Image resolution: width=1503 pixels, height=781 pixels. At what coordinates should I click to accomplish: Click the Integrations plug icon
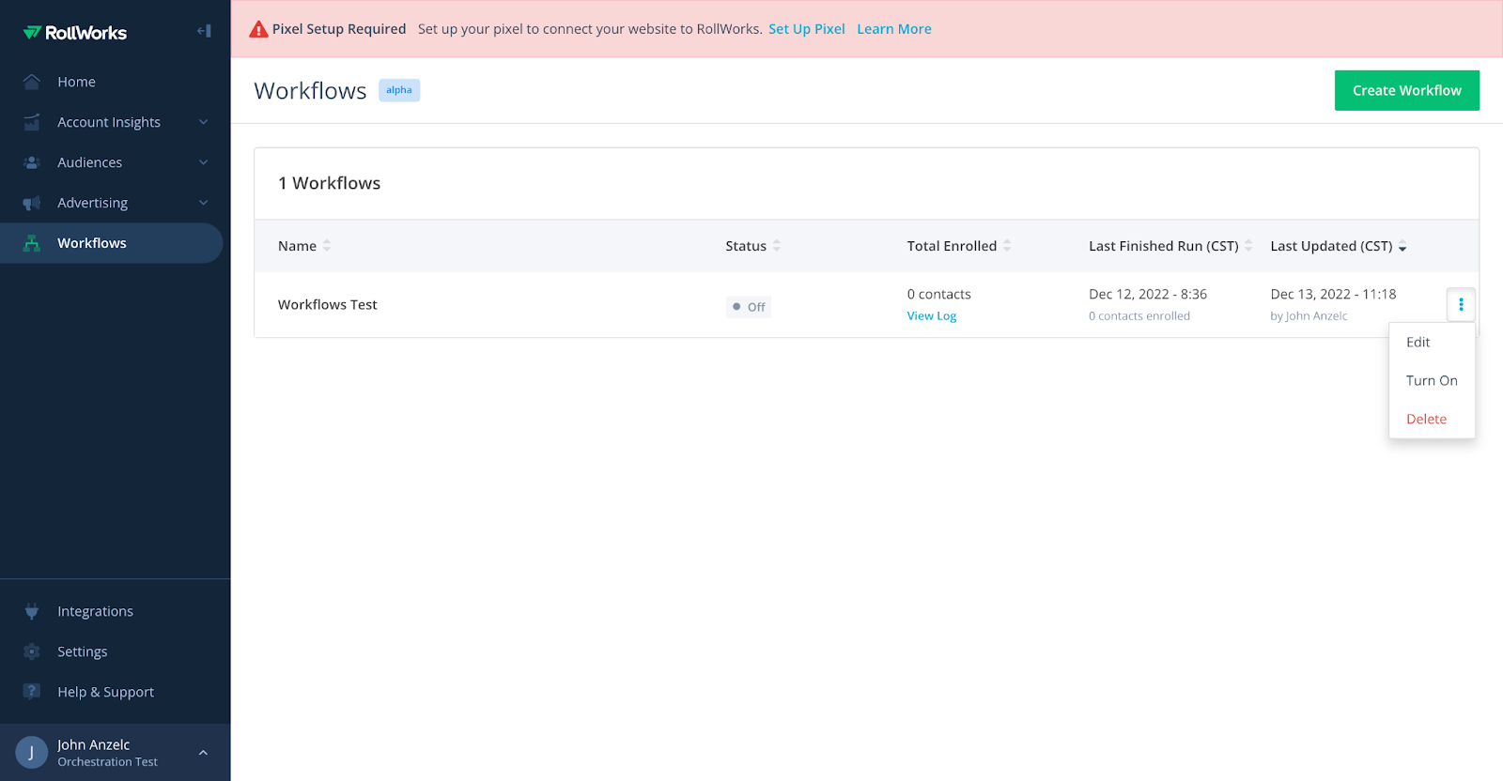(32, 611)
